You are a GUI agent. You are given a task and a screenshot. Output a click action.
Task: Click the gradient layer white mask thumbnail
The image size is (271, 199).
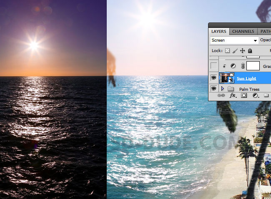(x=253, y=66)
